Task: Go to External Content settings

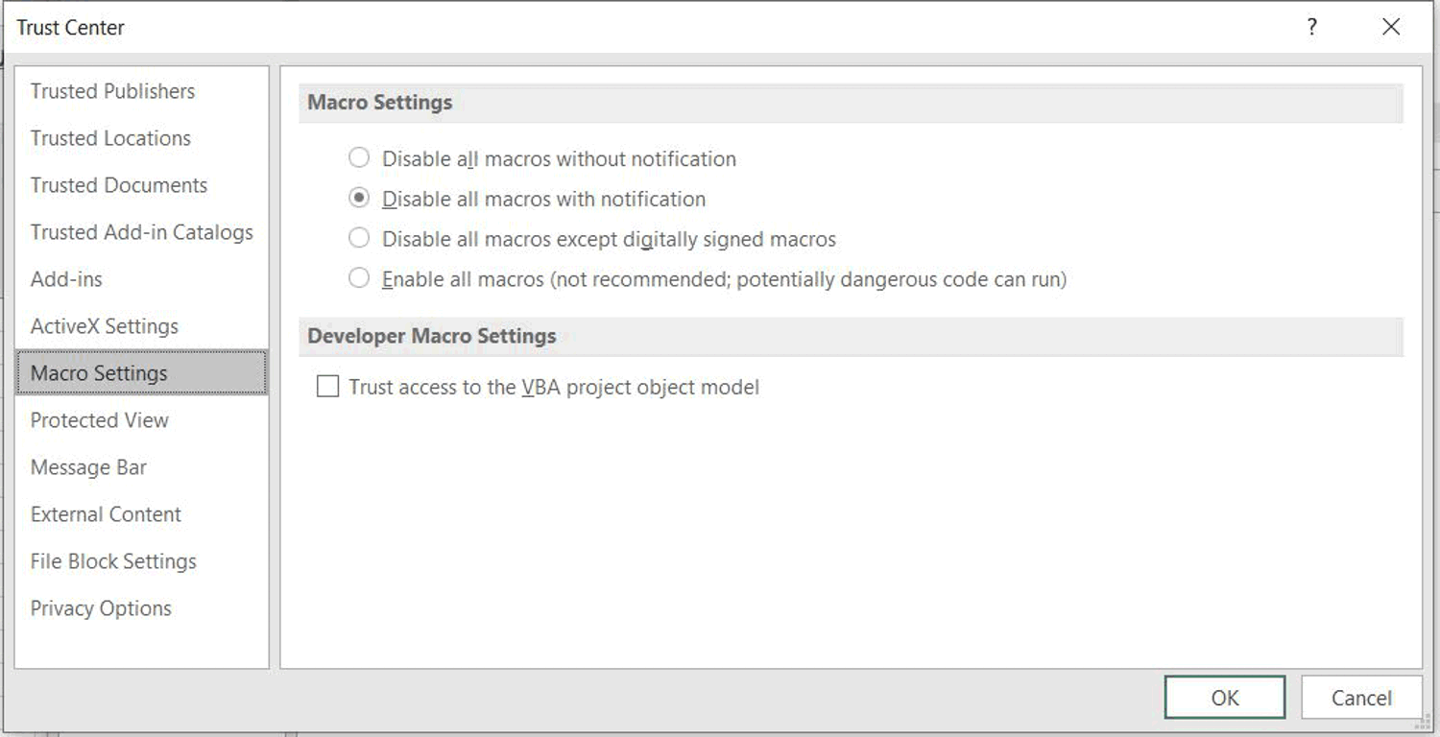Action: pyautogui.click(x=106, y=514)
